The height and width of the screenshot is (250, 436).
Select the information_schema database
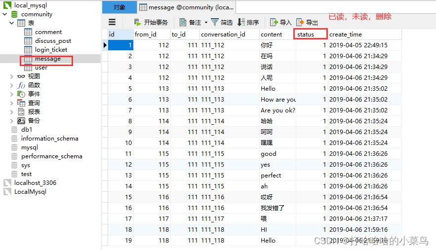(x=49, y=139)
